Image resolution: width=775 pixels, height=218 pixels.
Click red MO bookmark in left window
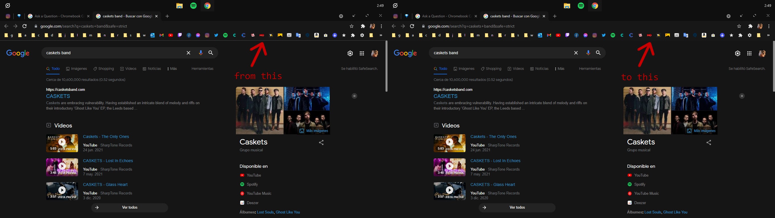262,35
